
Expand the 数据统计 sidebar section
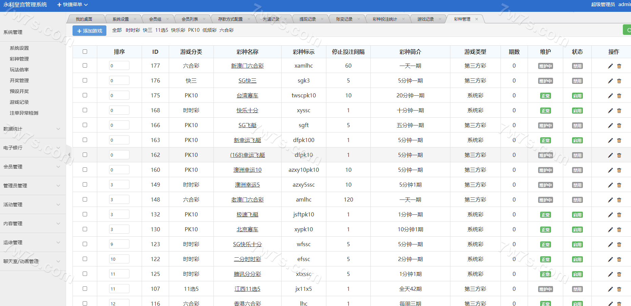[32, 129]
